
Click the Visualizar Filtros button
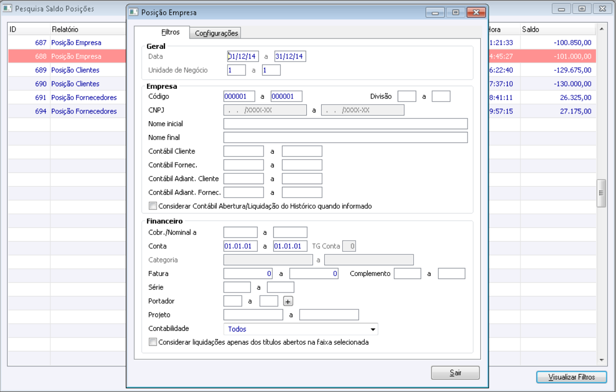[571, 377]
